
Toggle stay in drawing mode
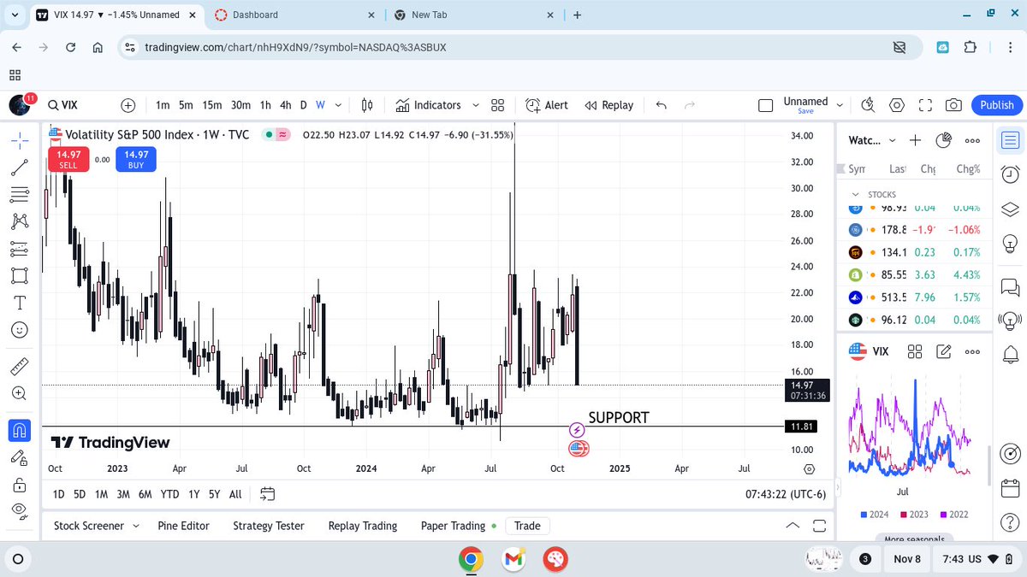tap(19, 457)
